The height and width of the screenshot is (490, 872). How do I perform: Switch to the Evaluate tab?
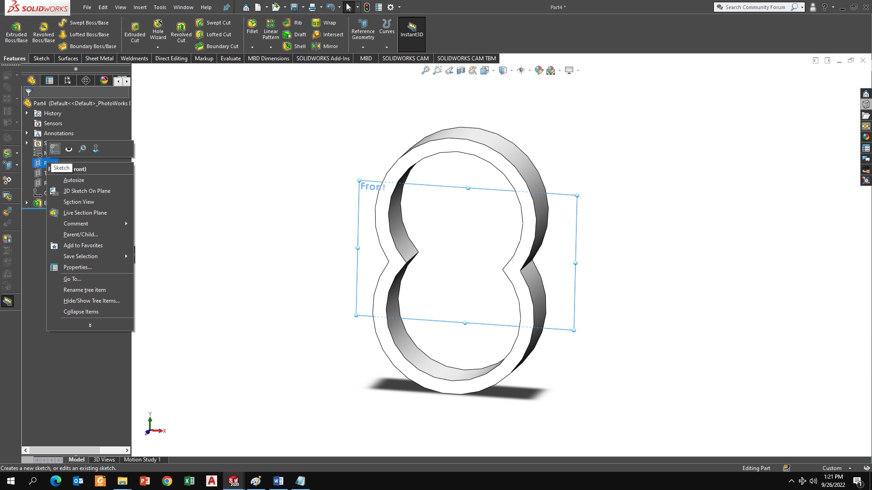tap(230, 59)
